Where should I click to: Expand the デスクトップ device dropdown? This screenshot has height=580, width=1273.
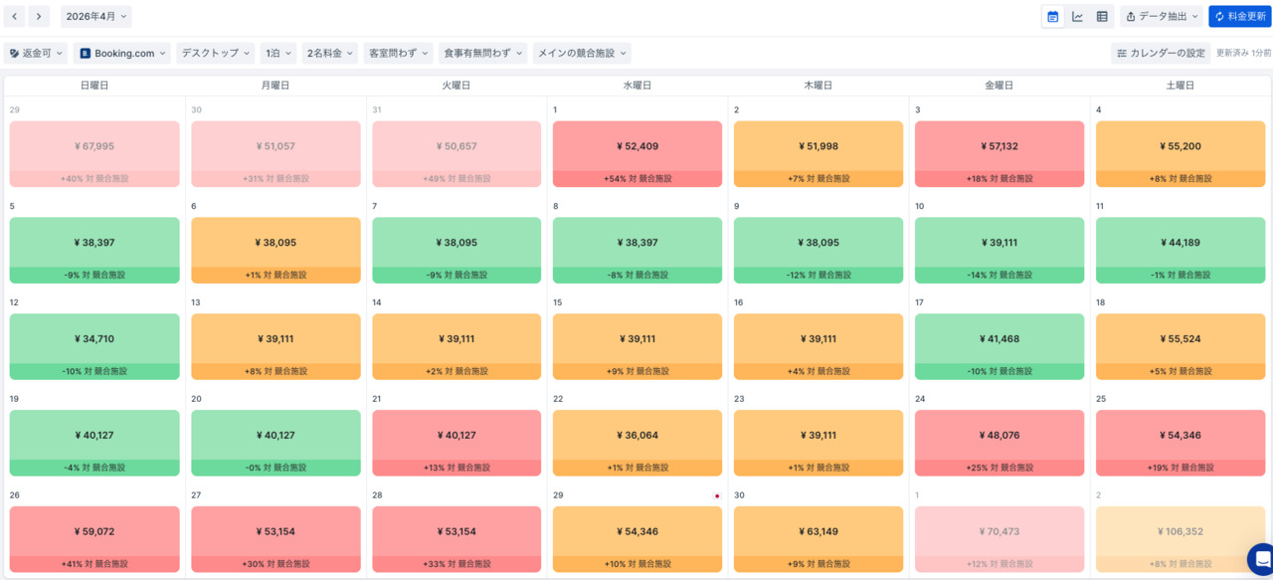coord(216,54)
